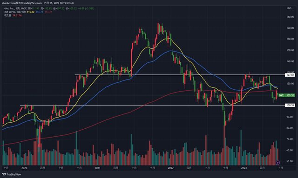The width and height of the screenshot is (298, 178).
Task: Select the upper white resistance line
Action: point(180,75)
